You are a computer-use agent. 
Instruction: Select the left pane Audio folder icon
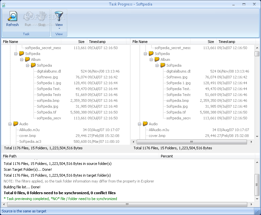tap(16, 124)
